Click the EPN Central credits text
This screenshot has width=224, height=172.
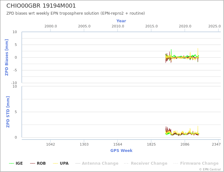pyautogui.click(x=210, y=169)
